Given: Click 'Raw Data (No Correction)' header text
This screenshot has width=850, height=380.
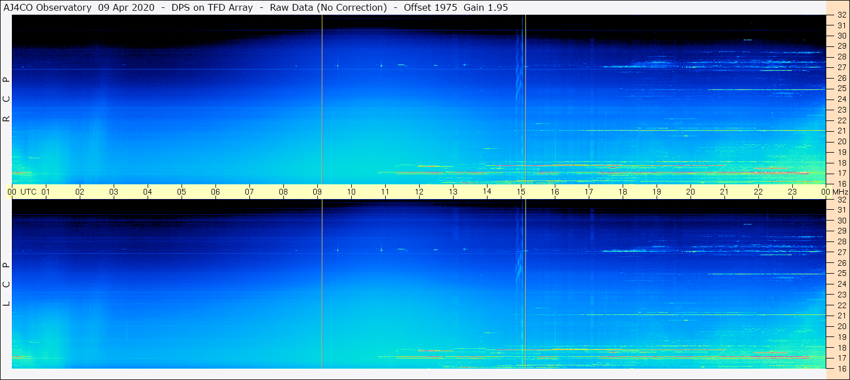Looking at the screenshot, I should click(x=328, y=7).
